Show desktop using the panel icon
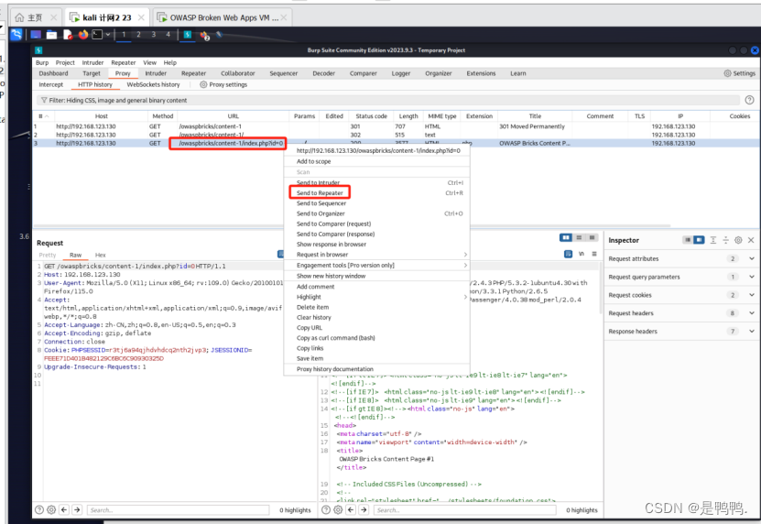Viewport: 761px width, 524px height. point(36,35)
